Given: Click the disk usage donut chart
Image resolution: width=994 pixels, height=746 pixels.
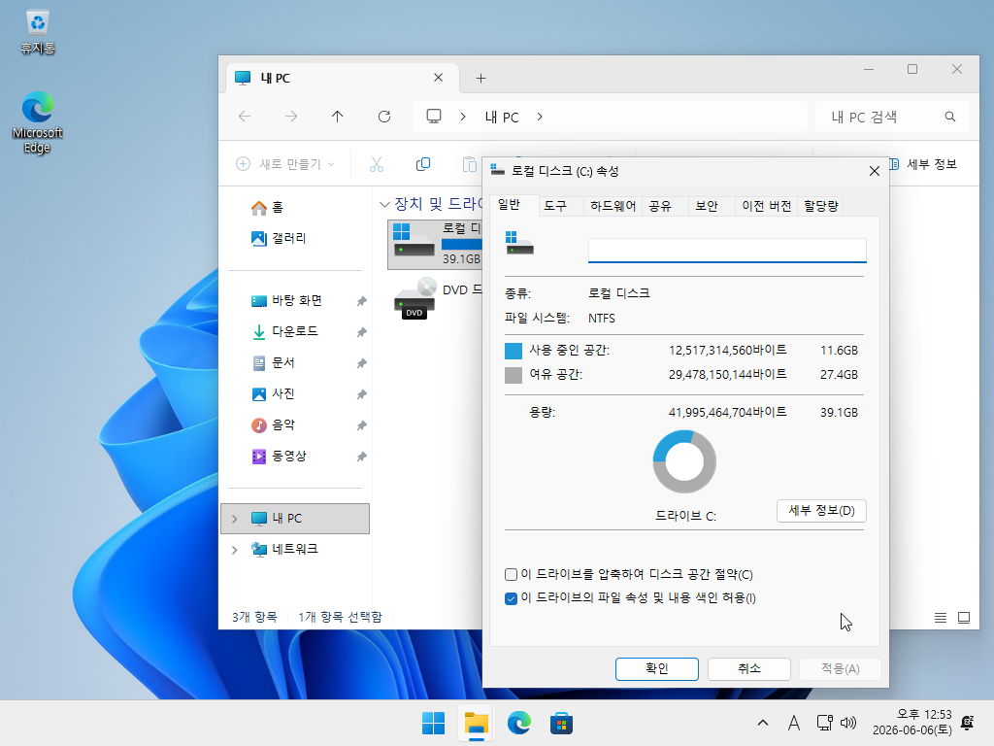Looking at the screenshot, I should pos(684,461).
